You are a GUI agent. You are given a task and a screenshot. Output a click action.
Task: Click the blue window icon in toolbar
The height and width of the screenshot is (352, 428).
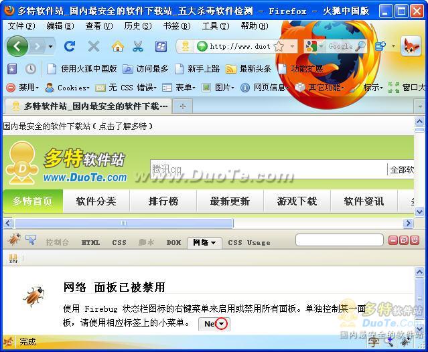click(x=161, y=47)
